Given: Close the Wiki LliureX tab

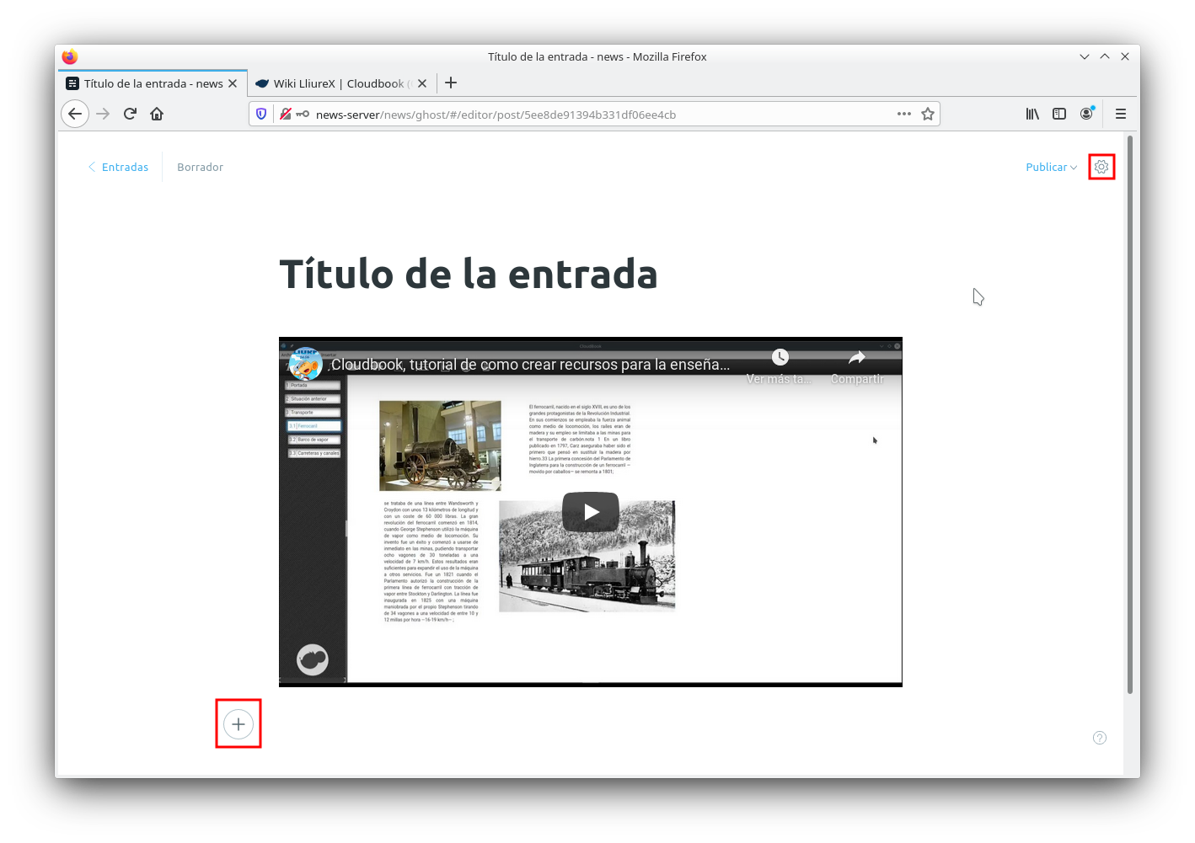Looking at the screenshot, I should tap(422, 83).
